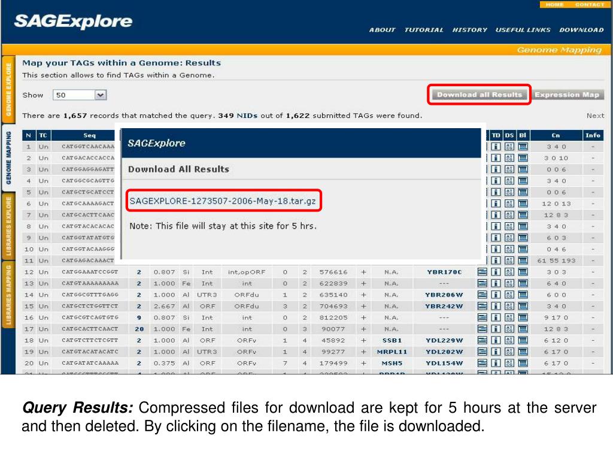The image size is (613, 460).
Task: Open Useful Links menu item
Action: 523,30
